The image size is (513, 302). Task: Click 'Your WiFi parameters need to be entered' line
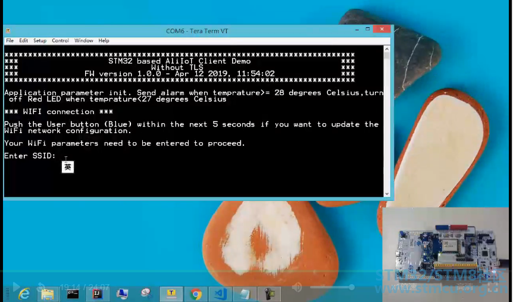pyautogui.click(x=124, y=143)
